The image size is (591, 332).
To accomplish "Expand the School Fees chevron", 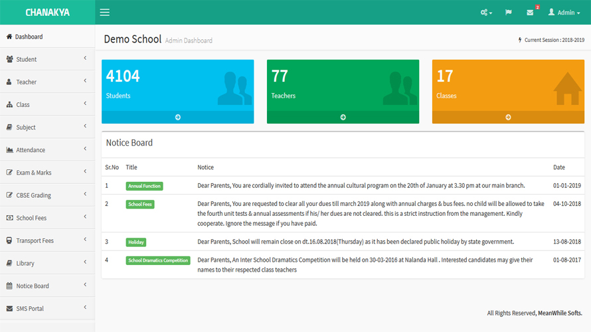I will pyautogui.click(x=85, y=216).
